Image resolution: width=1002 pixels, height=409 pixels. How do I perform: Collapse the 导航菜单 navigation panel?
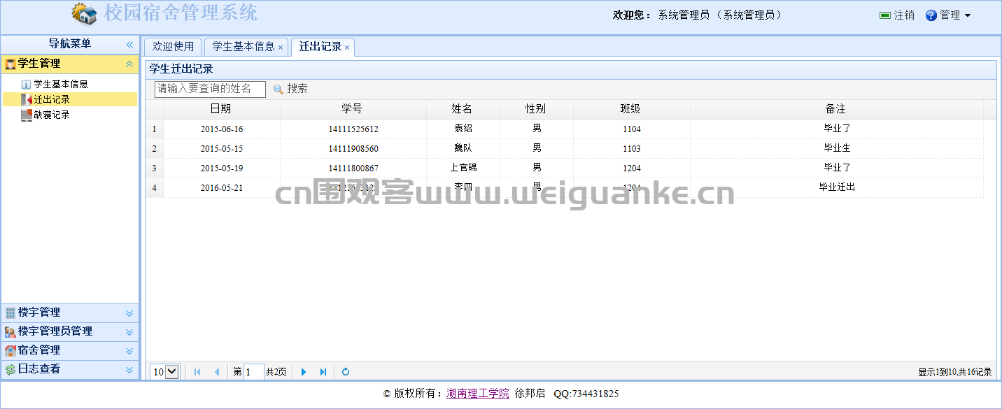pos(129,45)
